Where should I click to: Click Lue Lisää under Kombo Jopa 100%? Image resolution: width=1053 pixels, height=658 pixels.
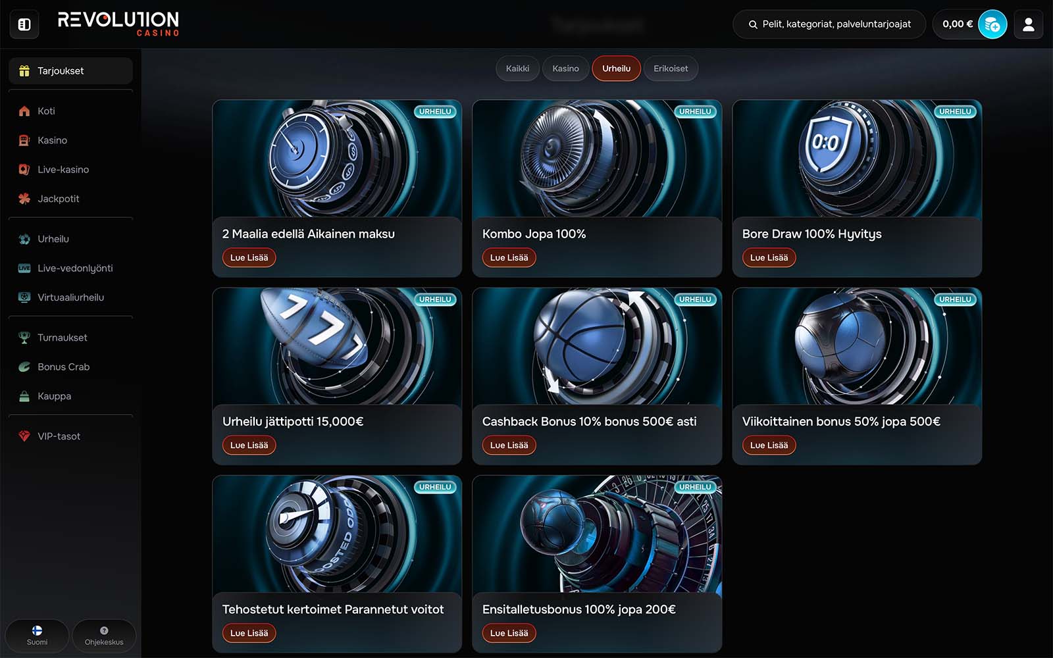click(x=509, y=258)
